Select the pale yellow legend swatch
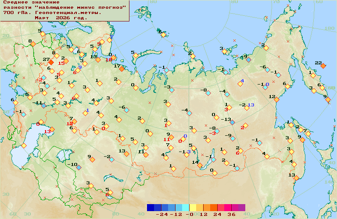This screenshot has width=337, height=219. (193, 208)
